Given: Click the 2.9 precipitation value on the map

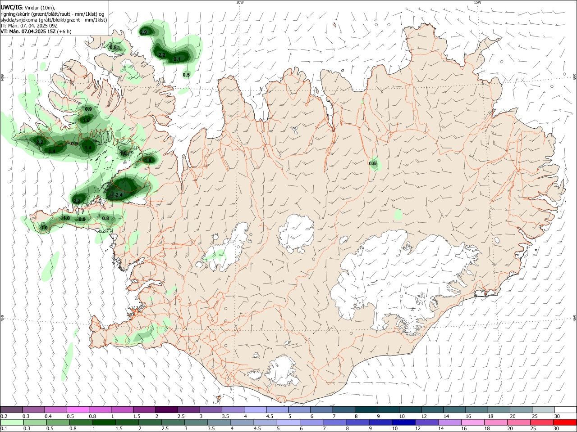Looking at the screenshot, I should (144, 32).
